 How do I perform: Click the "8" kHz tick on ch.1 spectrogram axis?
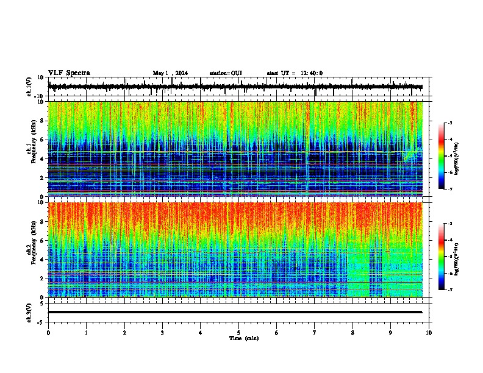point(42,121)
